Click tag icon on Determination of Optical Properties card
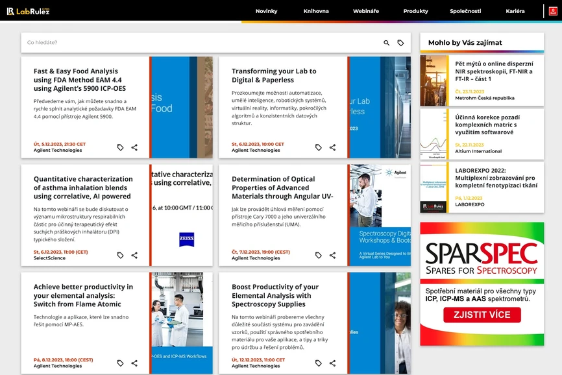The height and width of the screenshot is (375, 562). (x=318, y=255)
